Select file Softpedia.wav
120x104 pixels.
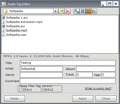(x=16, y=35)
